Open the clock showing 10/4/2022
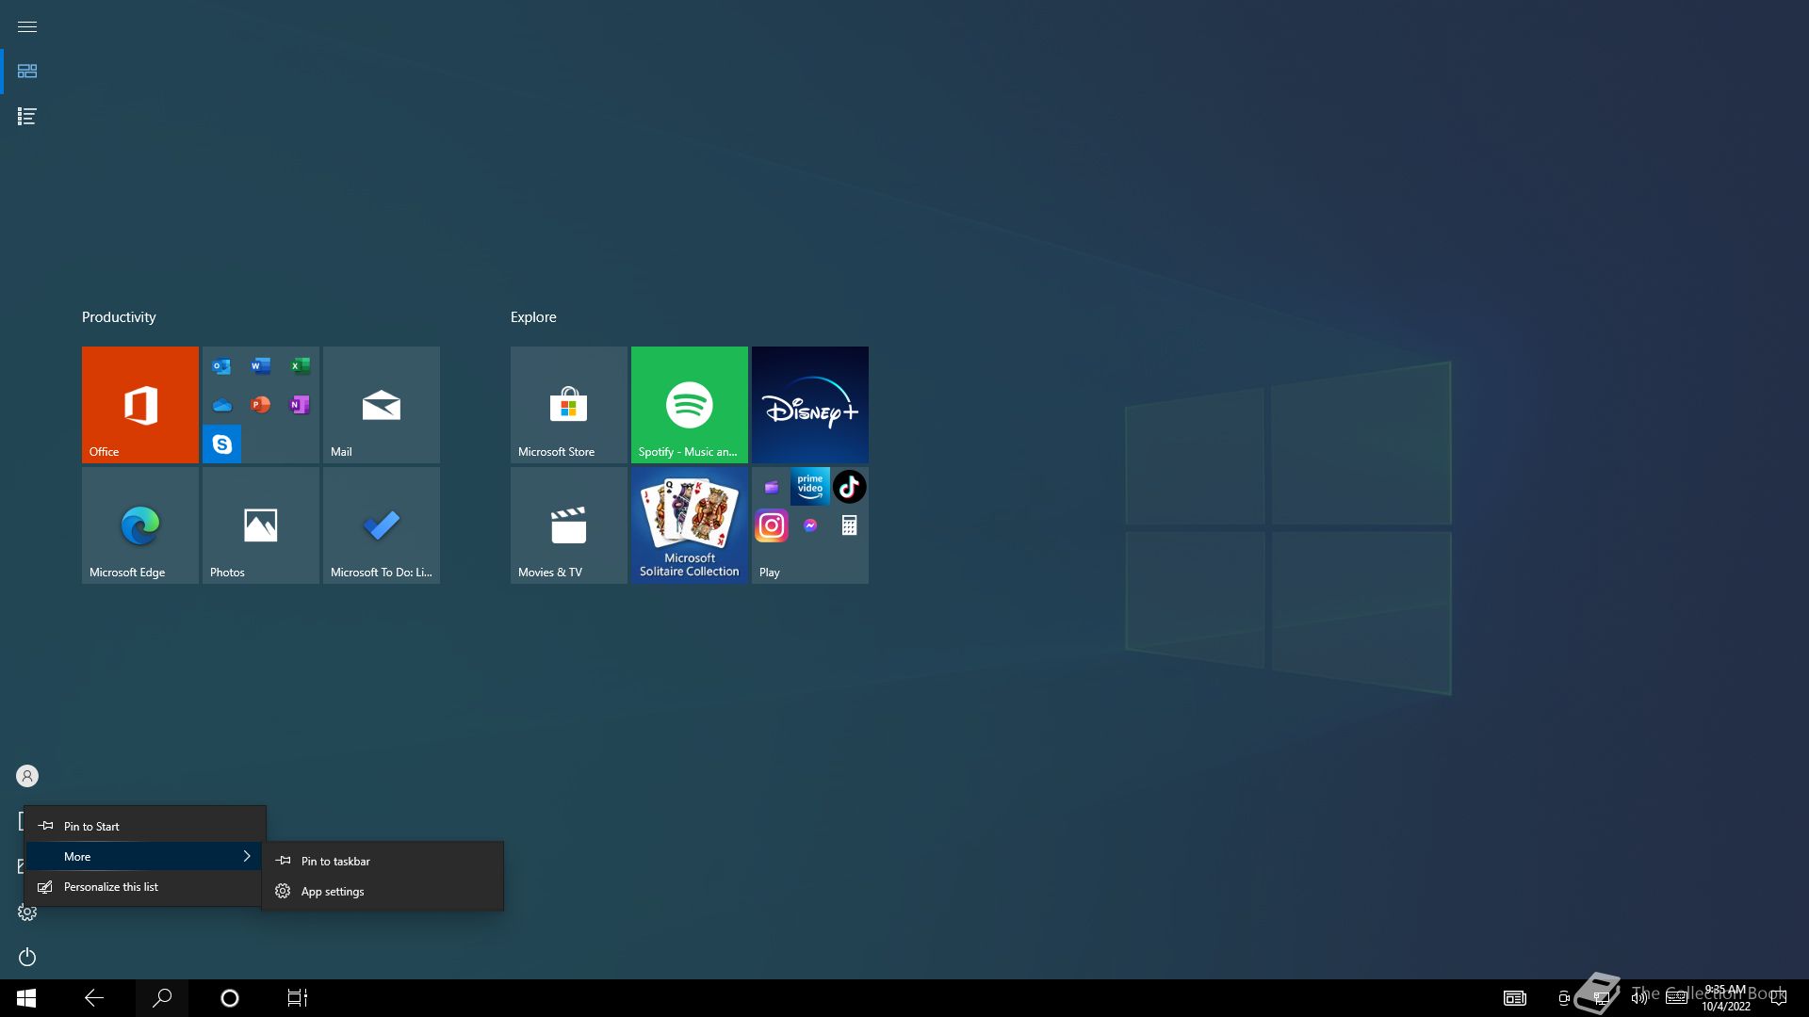This screenshot has width=1809, height=1017. [1725, 998]
